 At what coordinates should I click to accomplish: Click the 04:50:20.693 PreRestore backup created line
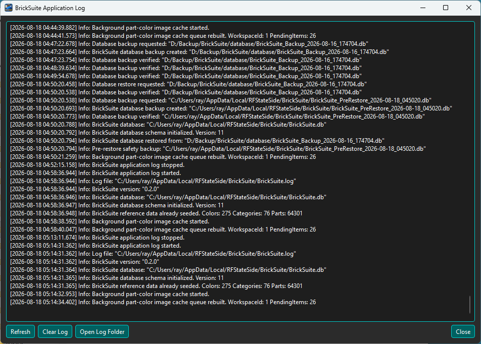coord(231,108)
